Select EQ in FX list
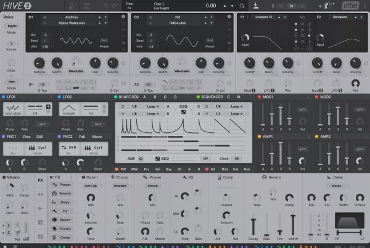Image resolution: width=370 pixels, height=248 pixels. (x=61, y=211)
